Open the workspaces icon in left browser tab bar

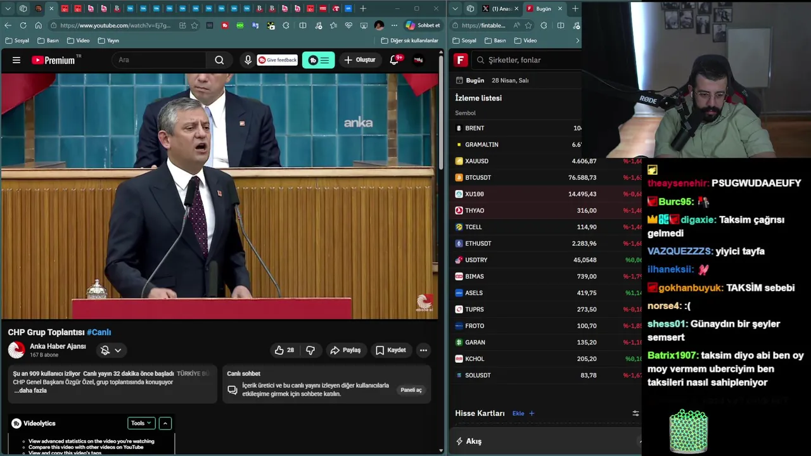pyautogui.click(x=23, y=9)
